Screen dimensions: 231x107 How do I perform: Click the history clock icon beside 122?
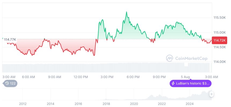7,83
